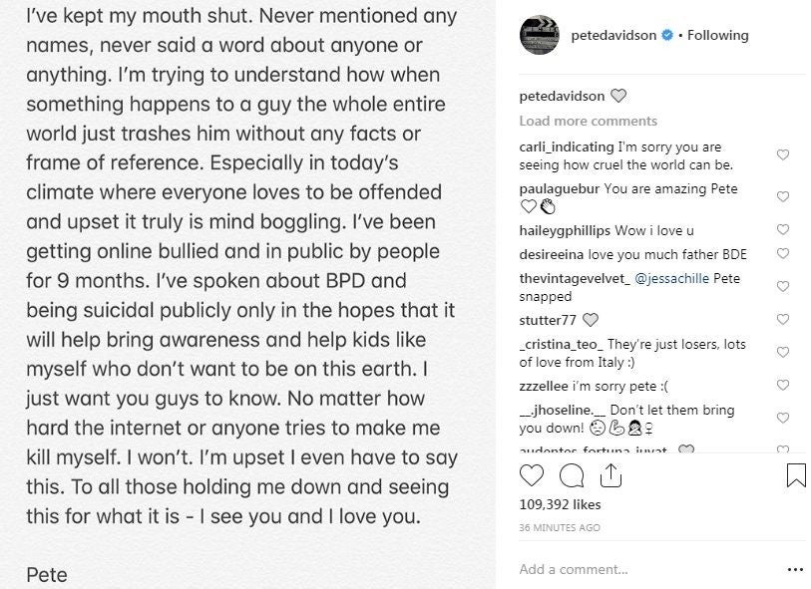
Task: Open petedavidson username in header
Action: (x=613, y=35)
